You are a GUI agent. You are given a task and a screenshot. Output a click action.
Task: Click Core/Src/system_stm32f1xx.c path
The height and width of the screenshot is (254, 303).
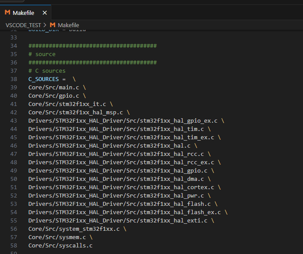coord(74,229)
